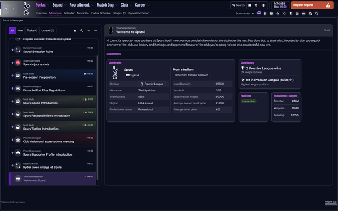This screenshot has width=338, height=211.
Task: Click the shield icon beside the bookmark flag
Action: point(256,5)
